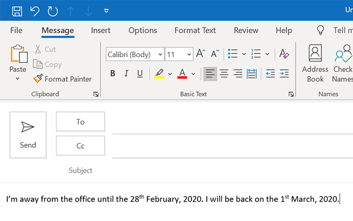Select the Format Painter brush
The image size is (353, 221).
[x=62, y=79]
